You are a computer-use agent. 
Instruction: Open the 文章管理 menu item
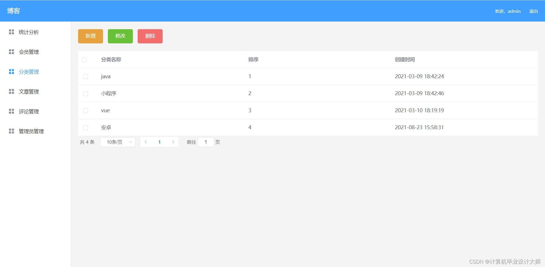[x=35, y=92]
